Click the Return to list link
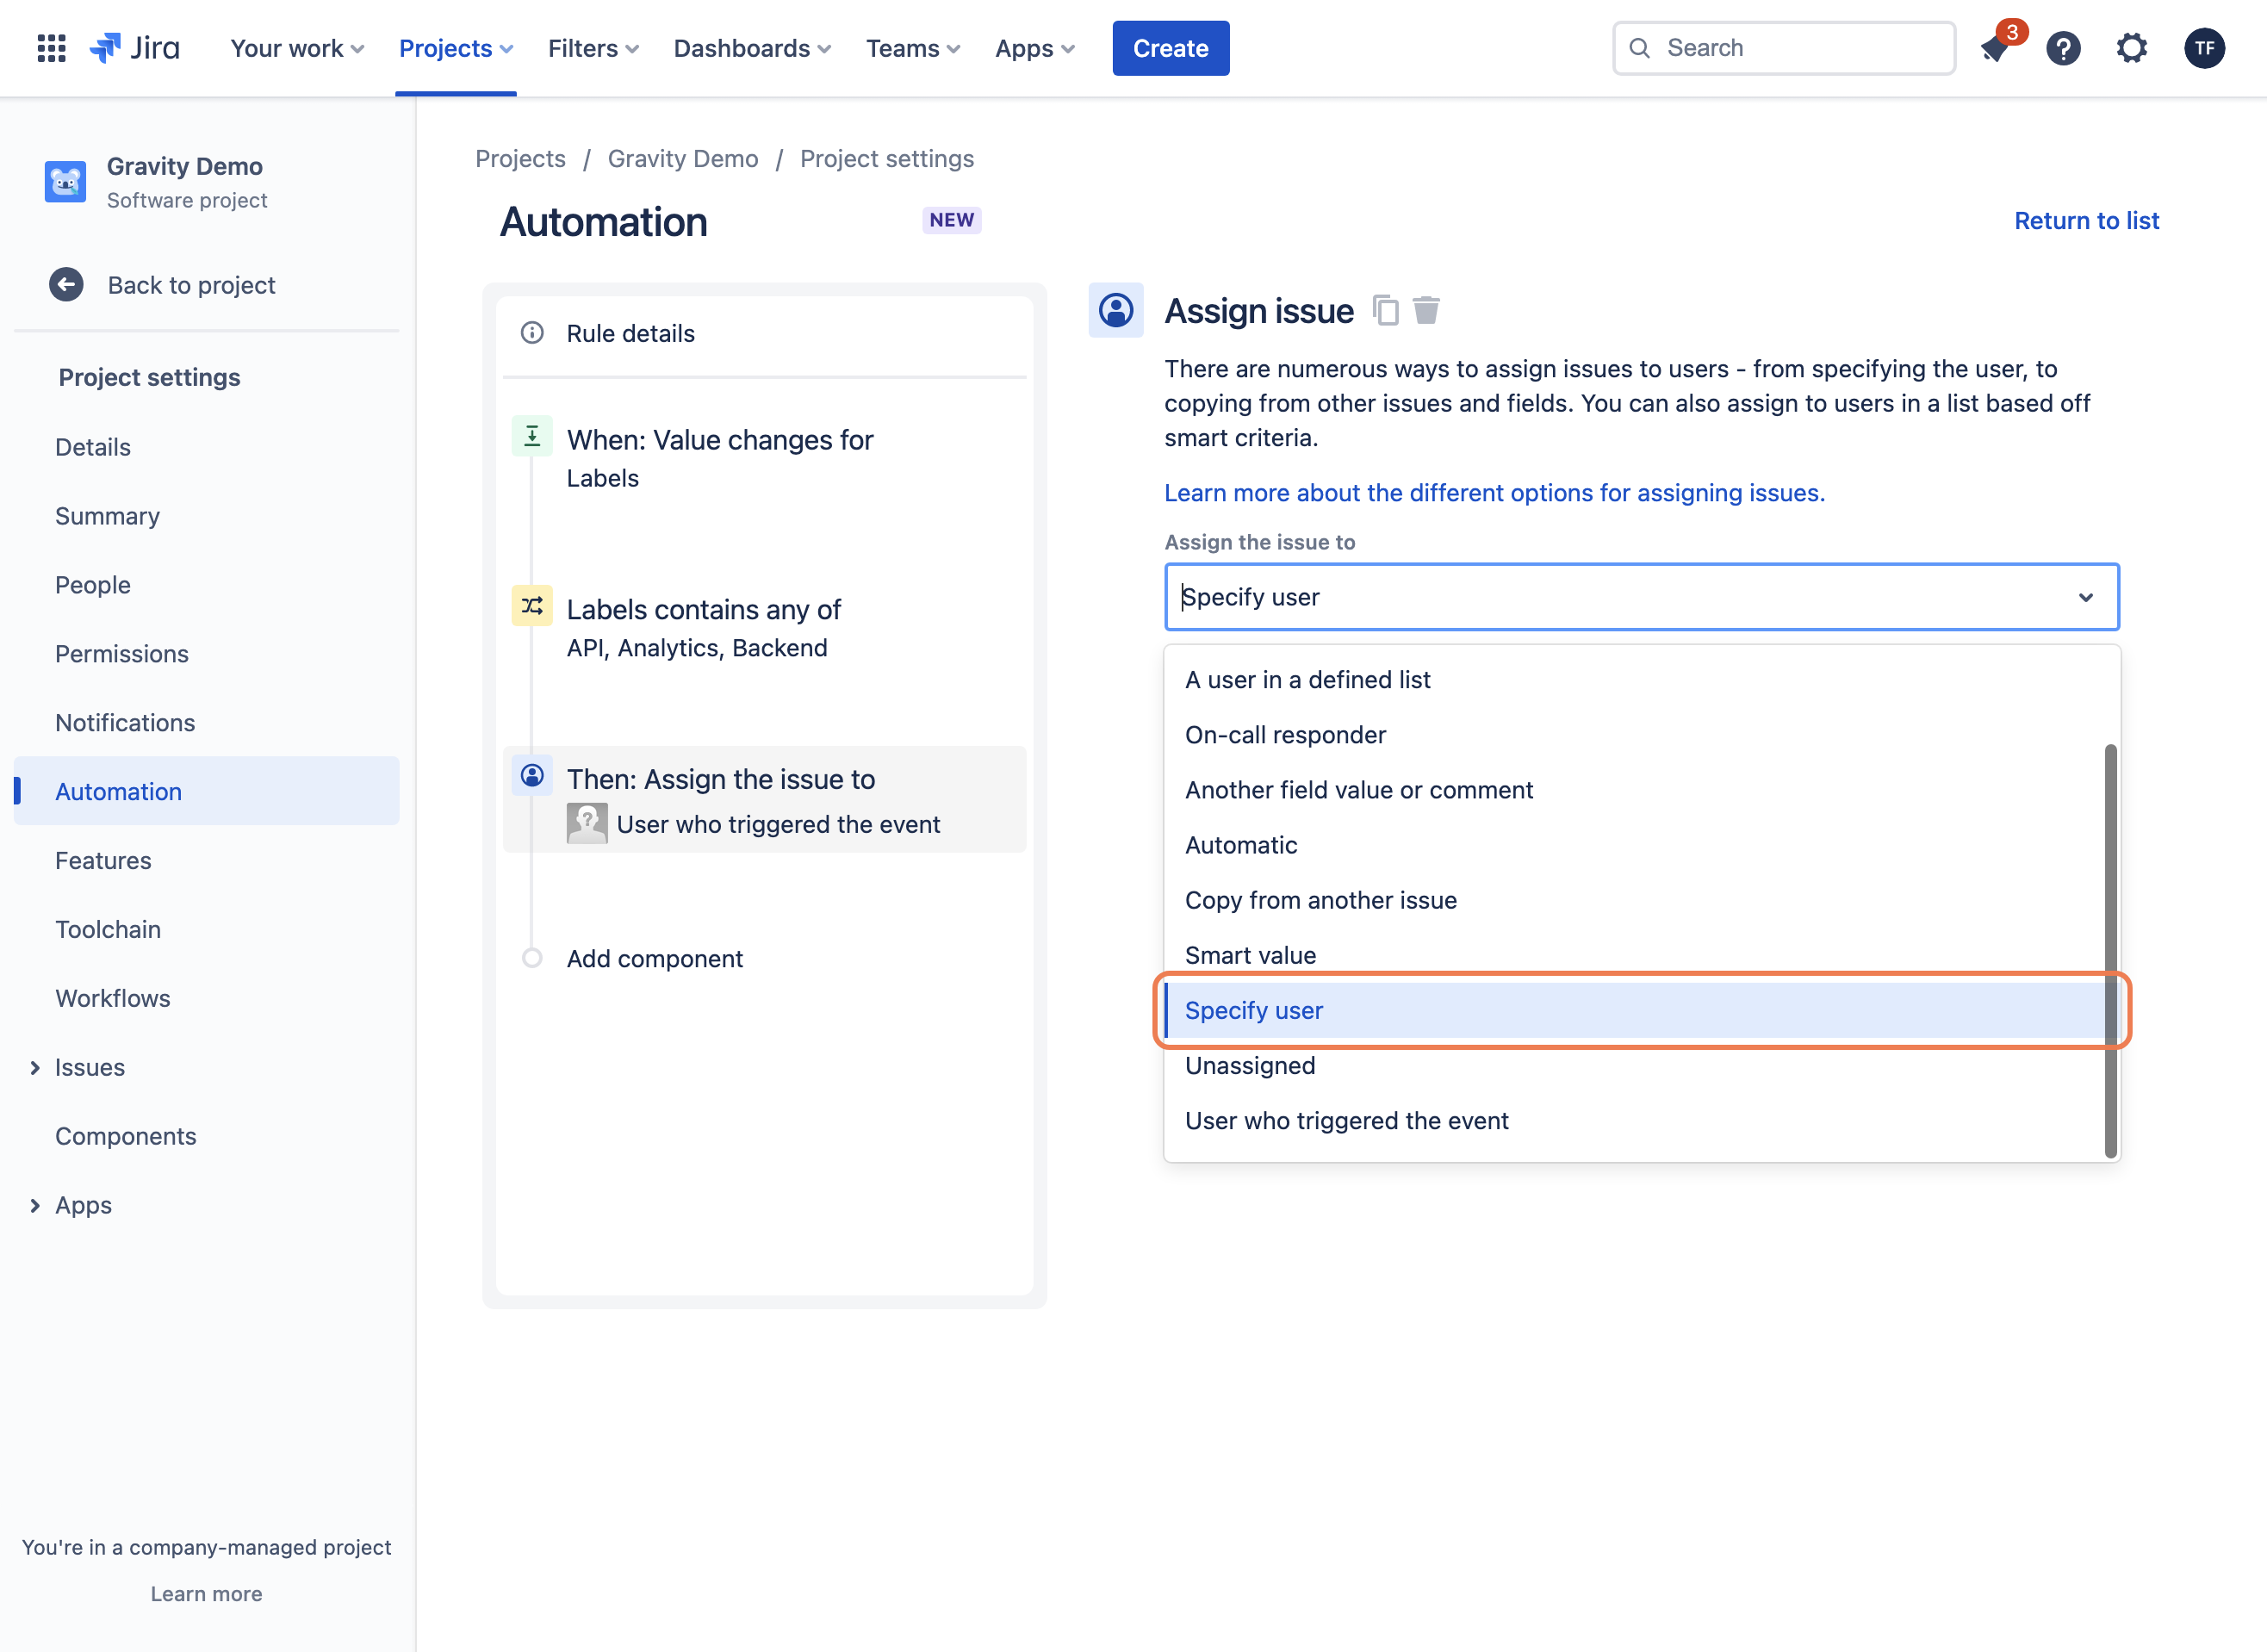Image resolution: width=2267 pixels, height=1652 pixels. click(x=2086, y=221)
